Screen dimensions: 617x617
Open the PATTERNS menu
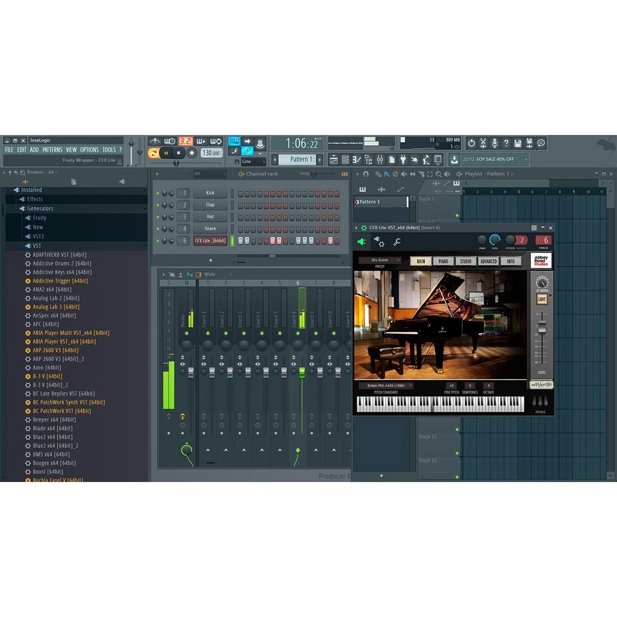52,150
